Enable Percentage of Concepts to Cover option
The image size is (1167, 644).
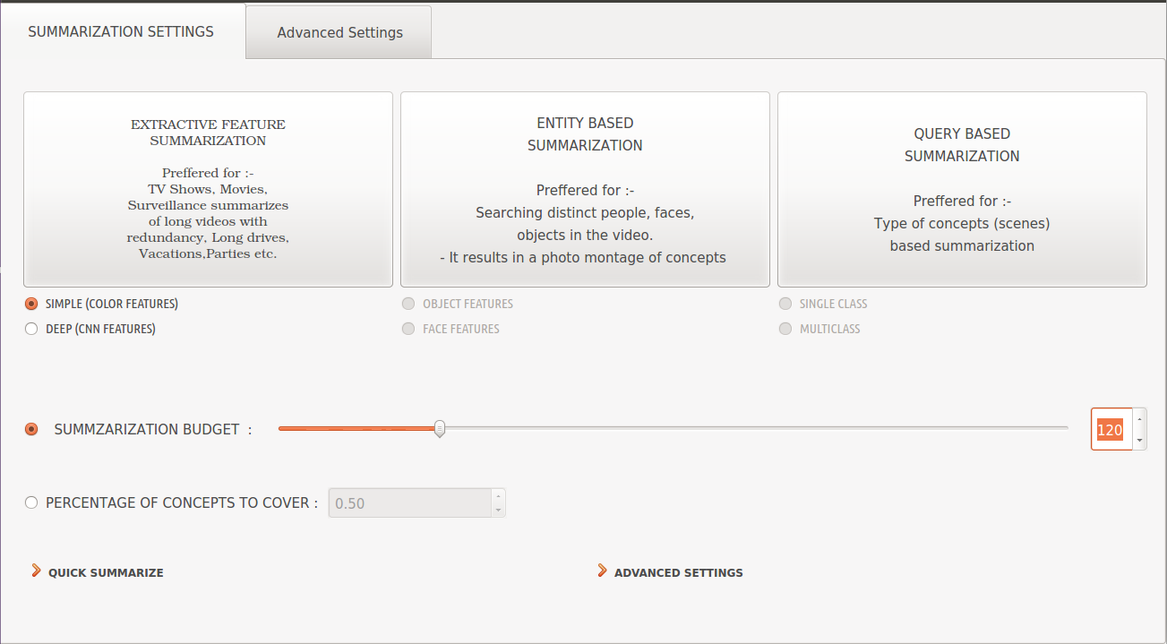pyautogui.click(x=31, y=502)
